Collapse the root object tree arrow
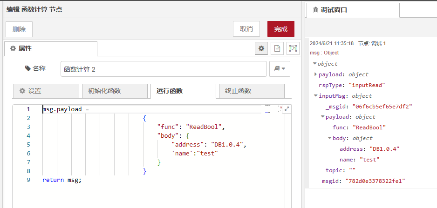Image resolution: width=437 pixels, height=208 pixels. point(315,64)
